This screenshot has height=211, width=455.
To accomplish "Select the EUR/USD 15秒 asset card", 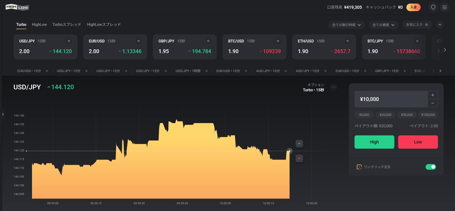I will coord(115,47).
